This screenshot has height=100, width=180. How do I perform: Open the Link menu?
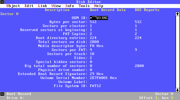pyautogui.click(x=42, y=6)
